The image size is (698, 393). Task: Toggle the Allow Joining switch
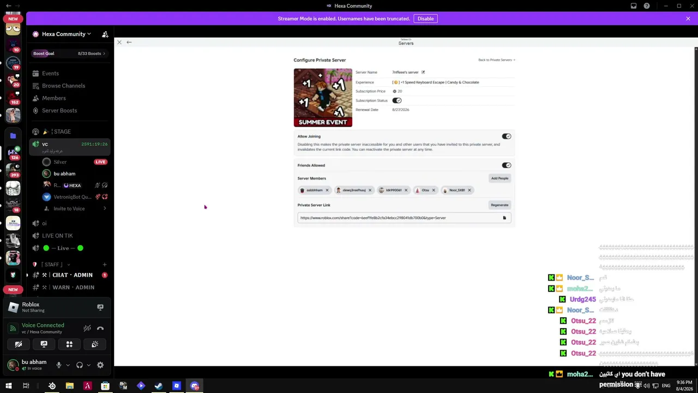(507, 136)
